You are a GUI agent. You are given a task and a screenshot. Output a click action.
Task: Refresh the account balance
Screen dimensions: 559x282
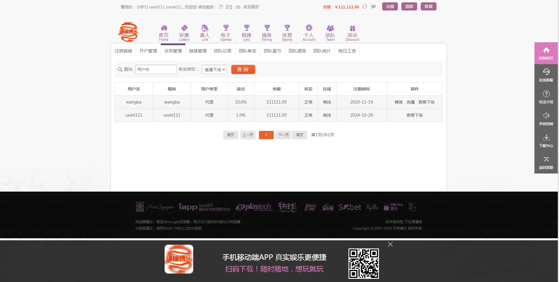click(x=365, y=6)
